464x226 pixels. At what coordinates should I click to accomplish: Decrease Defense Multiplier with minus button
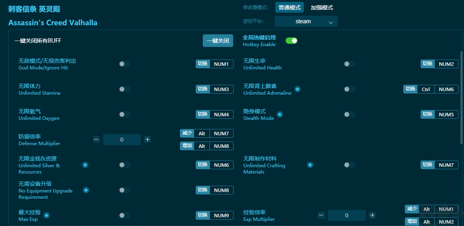(x=96, y=139)
